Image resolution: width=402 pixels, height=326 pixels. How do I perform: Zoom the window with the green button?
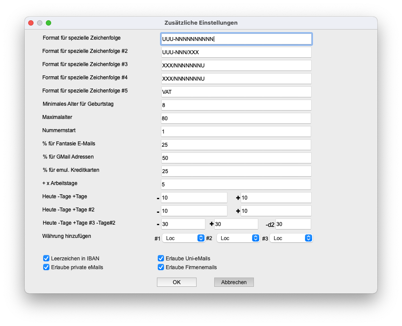tap(48, 23)
